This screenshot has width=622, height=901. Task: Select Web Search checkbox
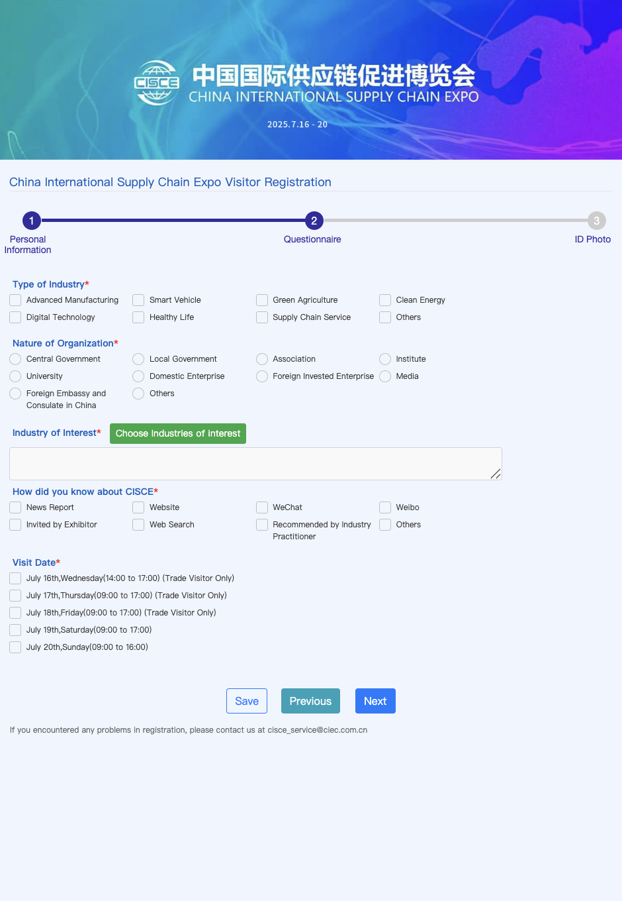(x=138, y=525)
